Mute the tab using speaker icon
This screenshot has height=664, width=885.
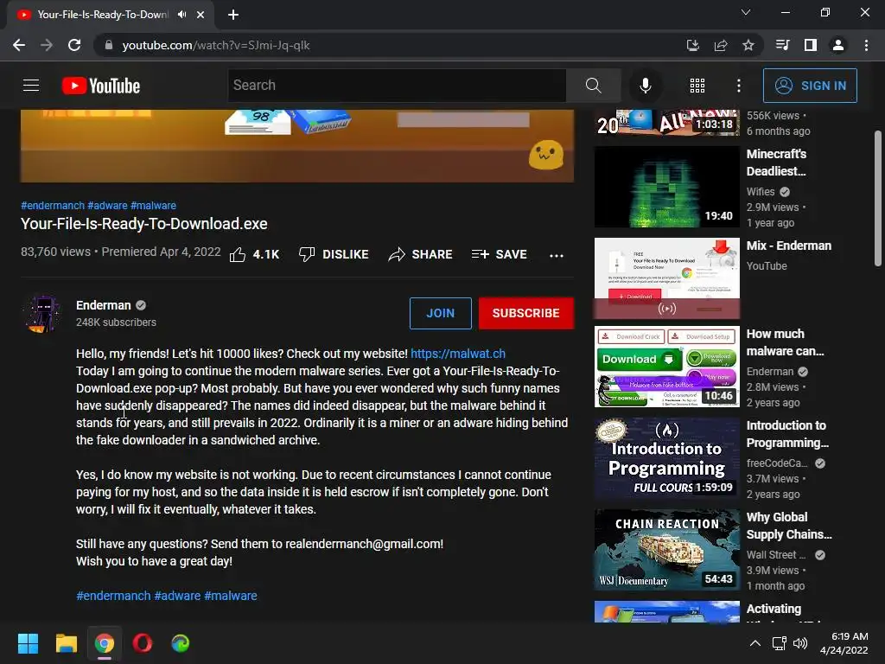181,15
